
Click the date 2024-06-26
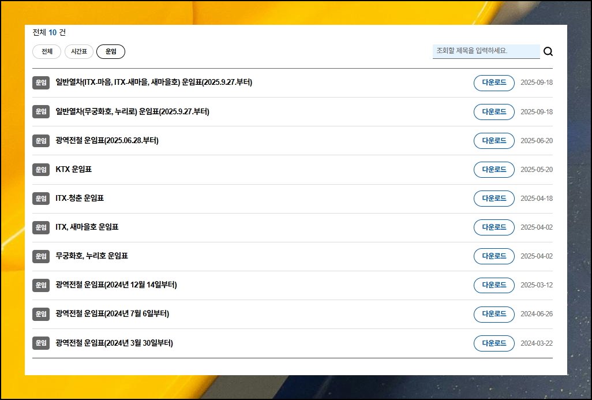pos(537,314)
